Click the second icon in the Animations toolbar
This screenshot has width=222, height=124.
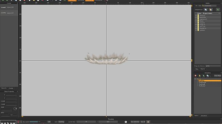coord(200,76)
